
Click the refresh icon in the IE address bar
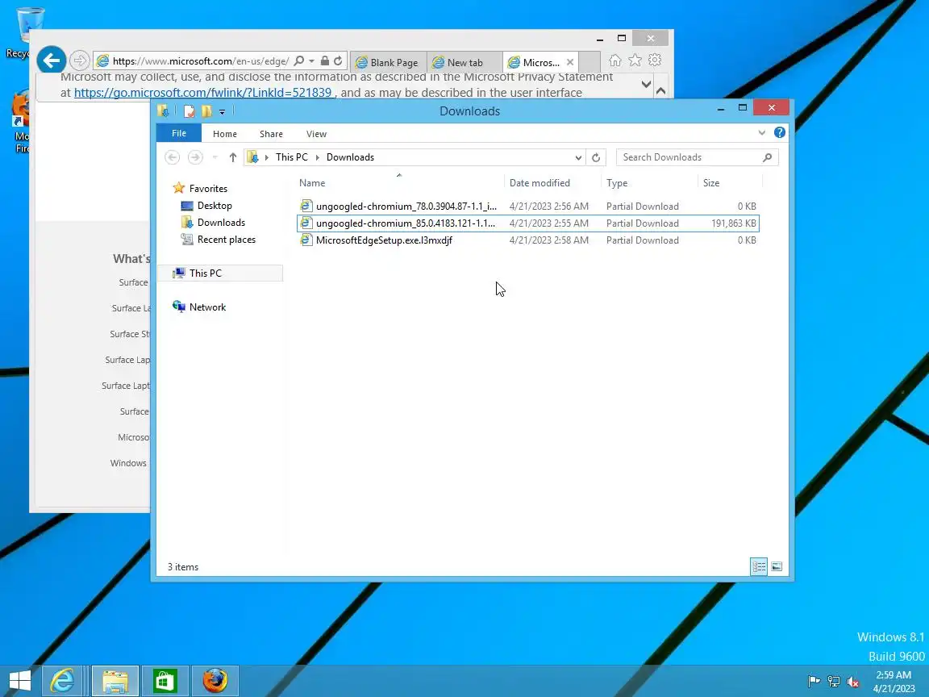point(338,61)
